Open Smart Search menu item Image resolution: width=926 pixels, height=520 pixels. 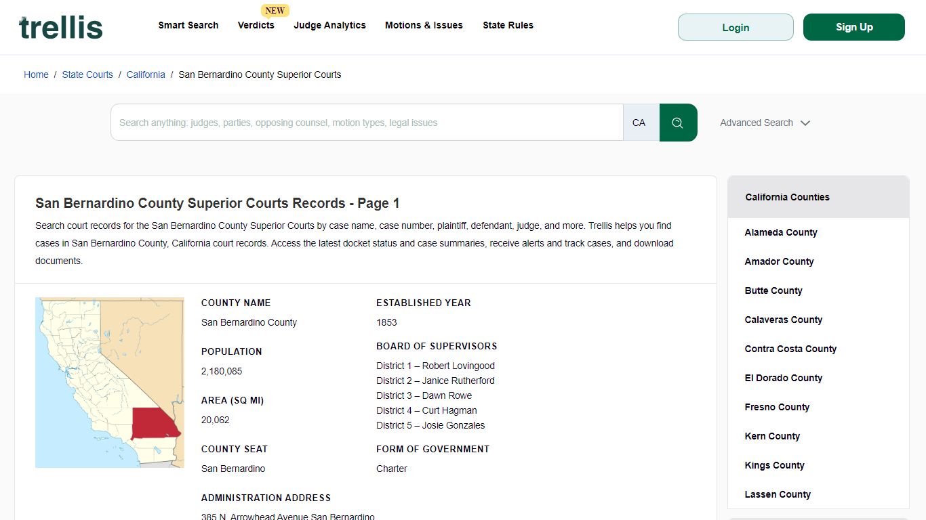pyautogui.click(x=188, y=25)
